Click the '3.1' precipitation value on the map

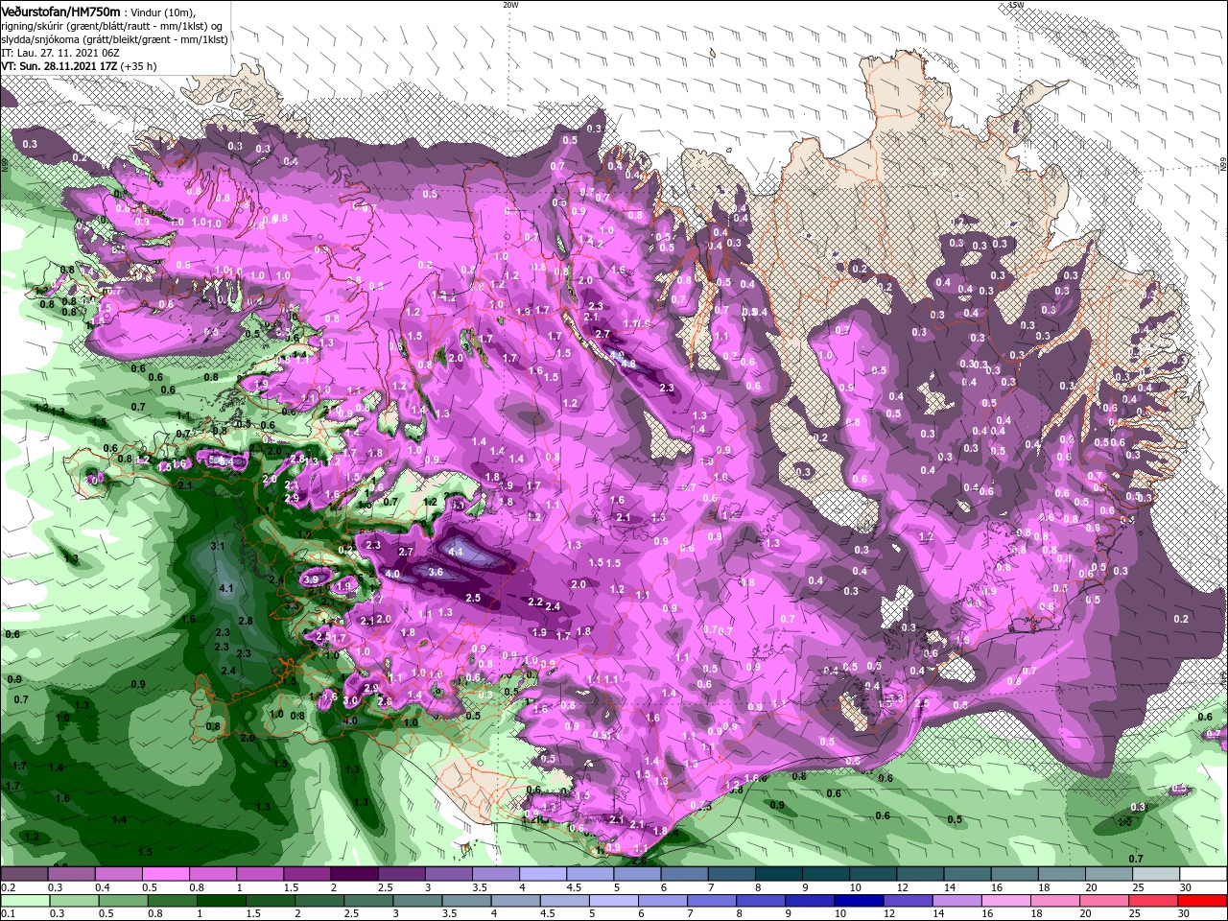click(218, 546)
